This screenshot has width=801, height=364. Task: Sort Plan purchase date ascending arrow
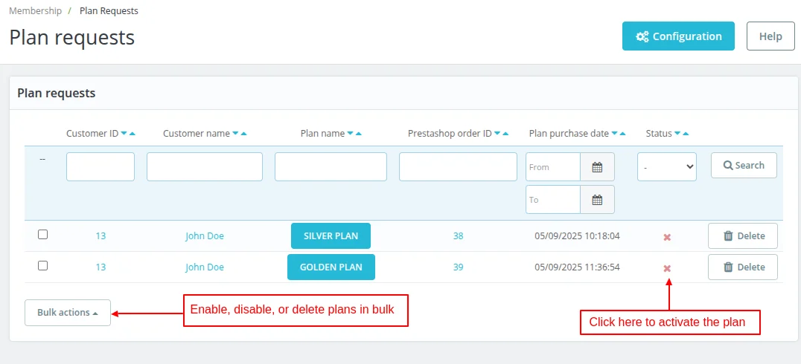(623, 134)
